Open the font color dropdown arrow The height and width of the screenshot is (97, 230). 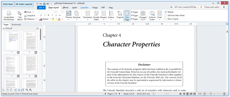coord(62,19)
